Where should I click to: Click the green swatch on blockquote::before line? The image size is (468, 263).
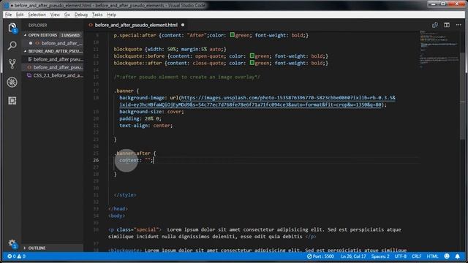coord(252,56)
